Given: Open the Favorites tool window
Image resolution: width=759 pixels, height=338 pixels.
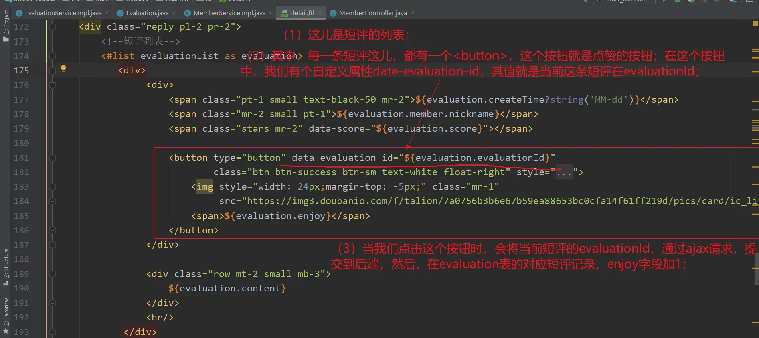Looking at the screenshot, I should [x=6, y=315].
